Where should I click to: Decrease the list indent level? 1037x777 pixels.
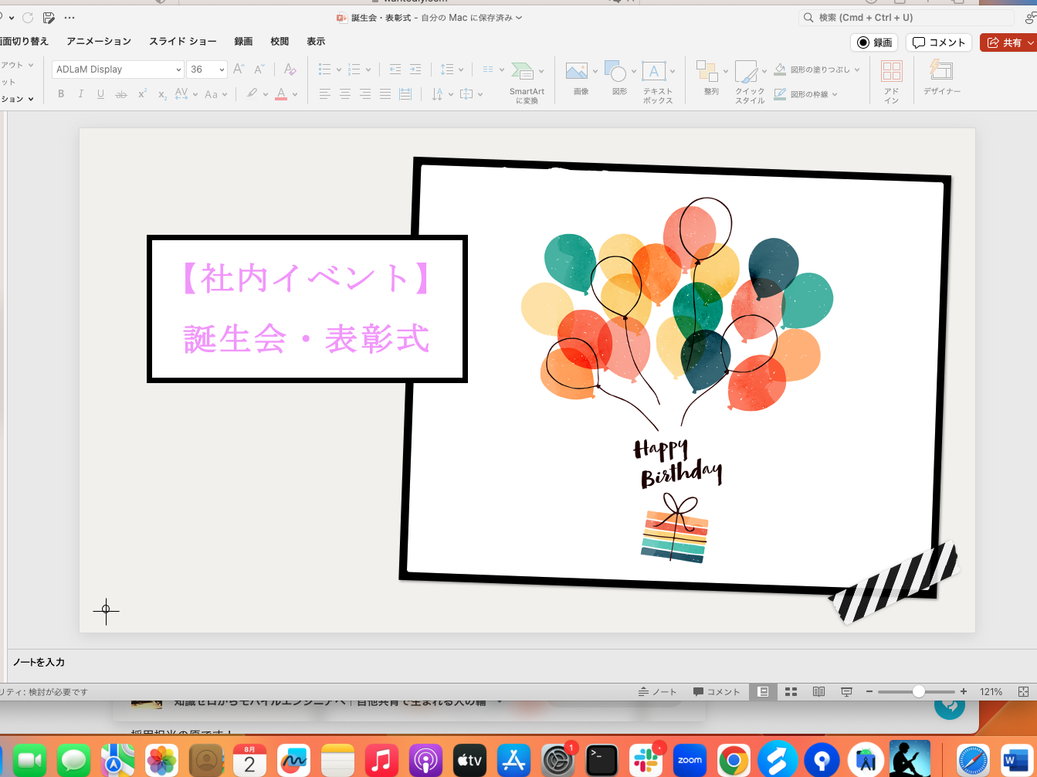(x=395, y=69)
